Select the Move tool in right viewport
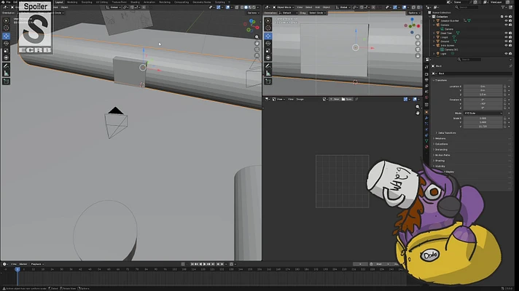Viewport: 519px width, 291px height. (x=268, y=36)
